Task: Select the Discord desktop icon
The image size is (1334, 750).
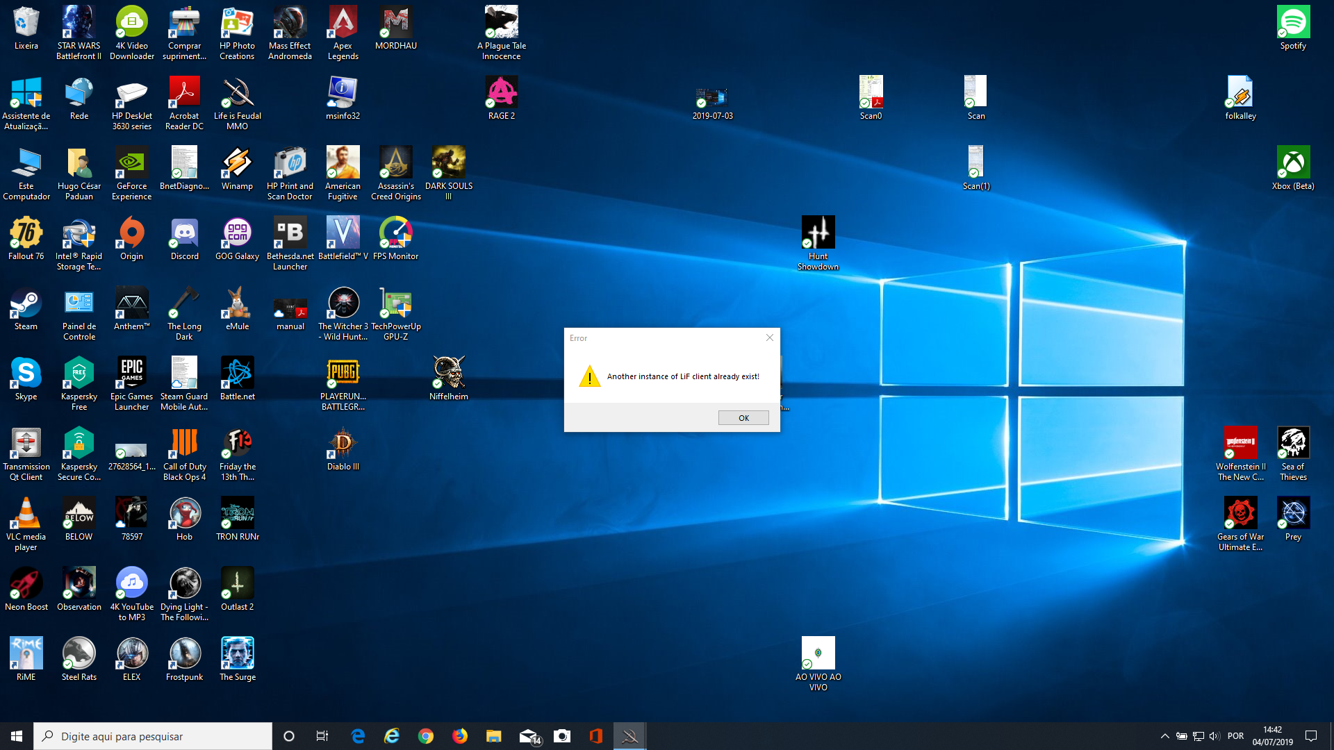Action: point(185,240)
